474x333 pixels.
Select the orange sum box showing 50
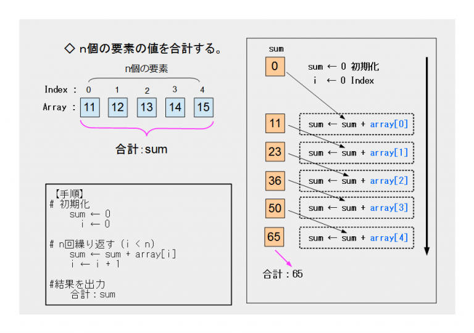[275, 208]
